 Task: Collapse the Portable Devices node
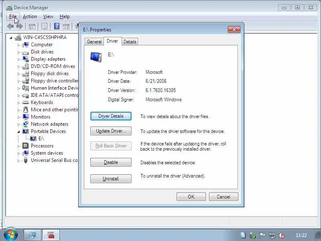18,132
